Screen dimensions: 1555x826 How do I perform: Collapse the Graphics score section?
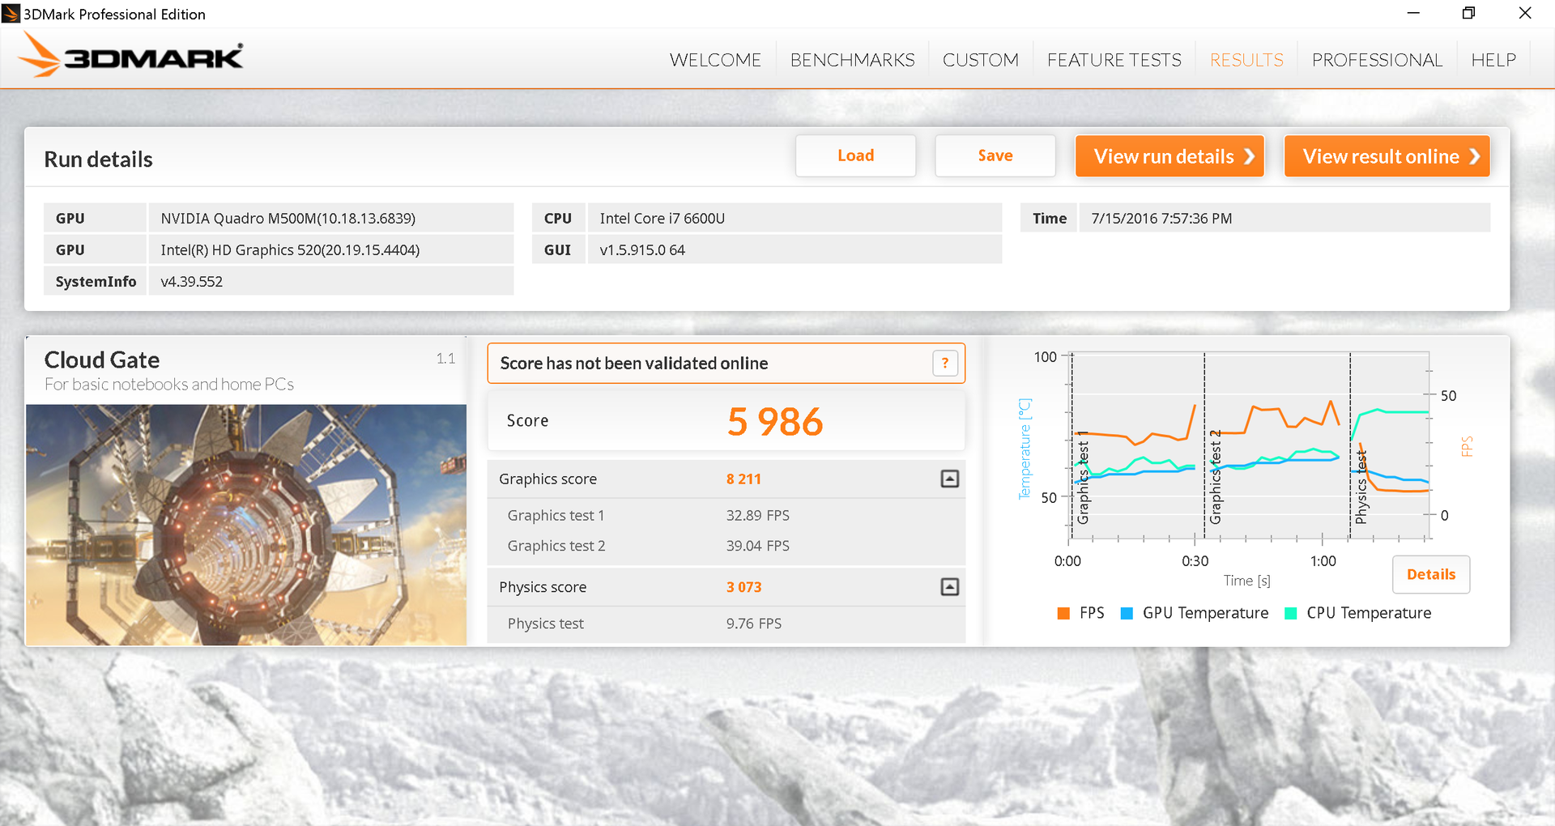pyautogui.click(x=950, y=479)
